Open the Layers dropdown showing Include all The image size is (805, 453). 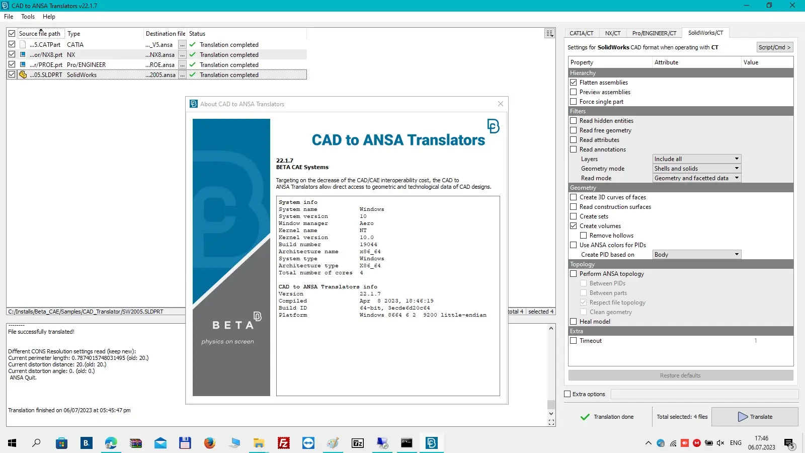(x=697, y=159)
